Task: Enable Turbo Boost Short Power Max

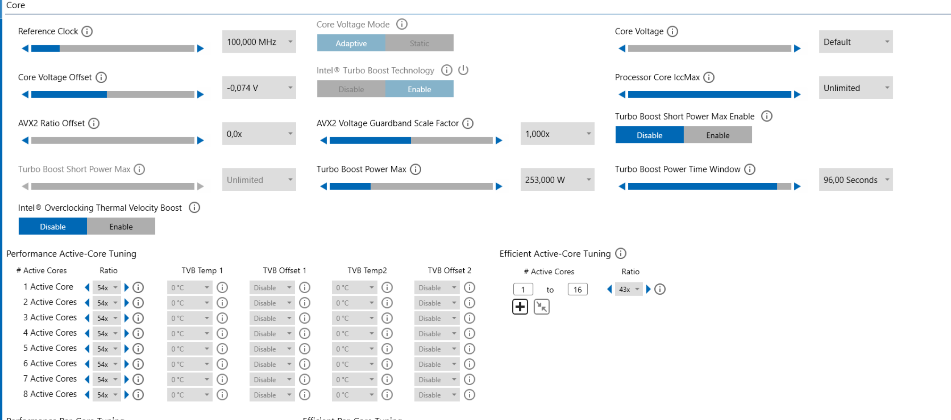Action: coord(717,135)
